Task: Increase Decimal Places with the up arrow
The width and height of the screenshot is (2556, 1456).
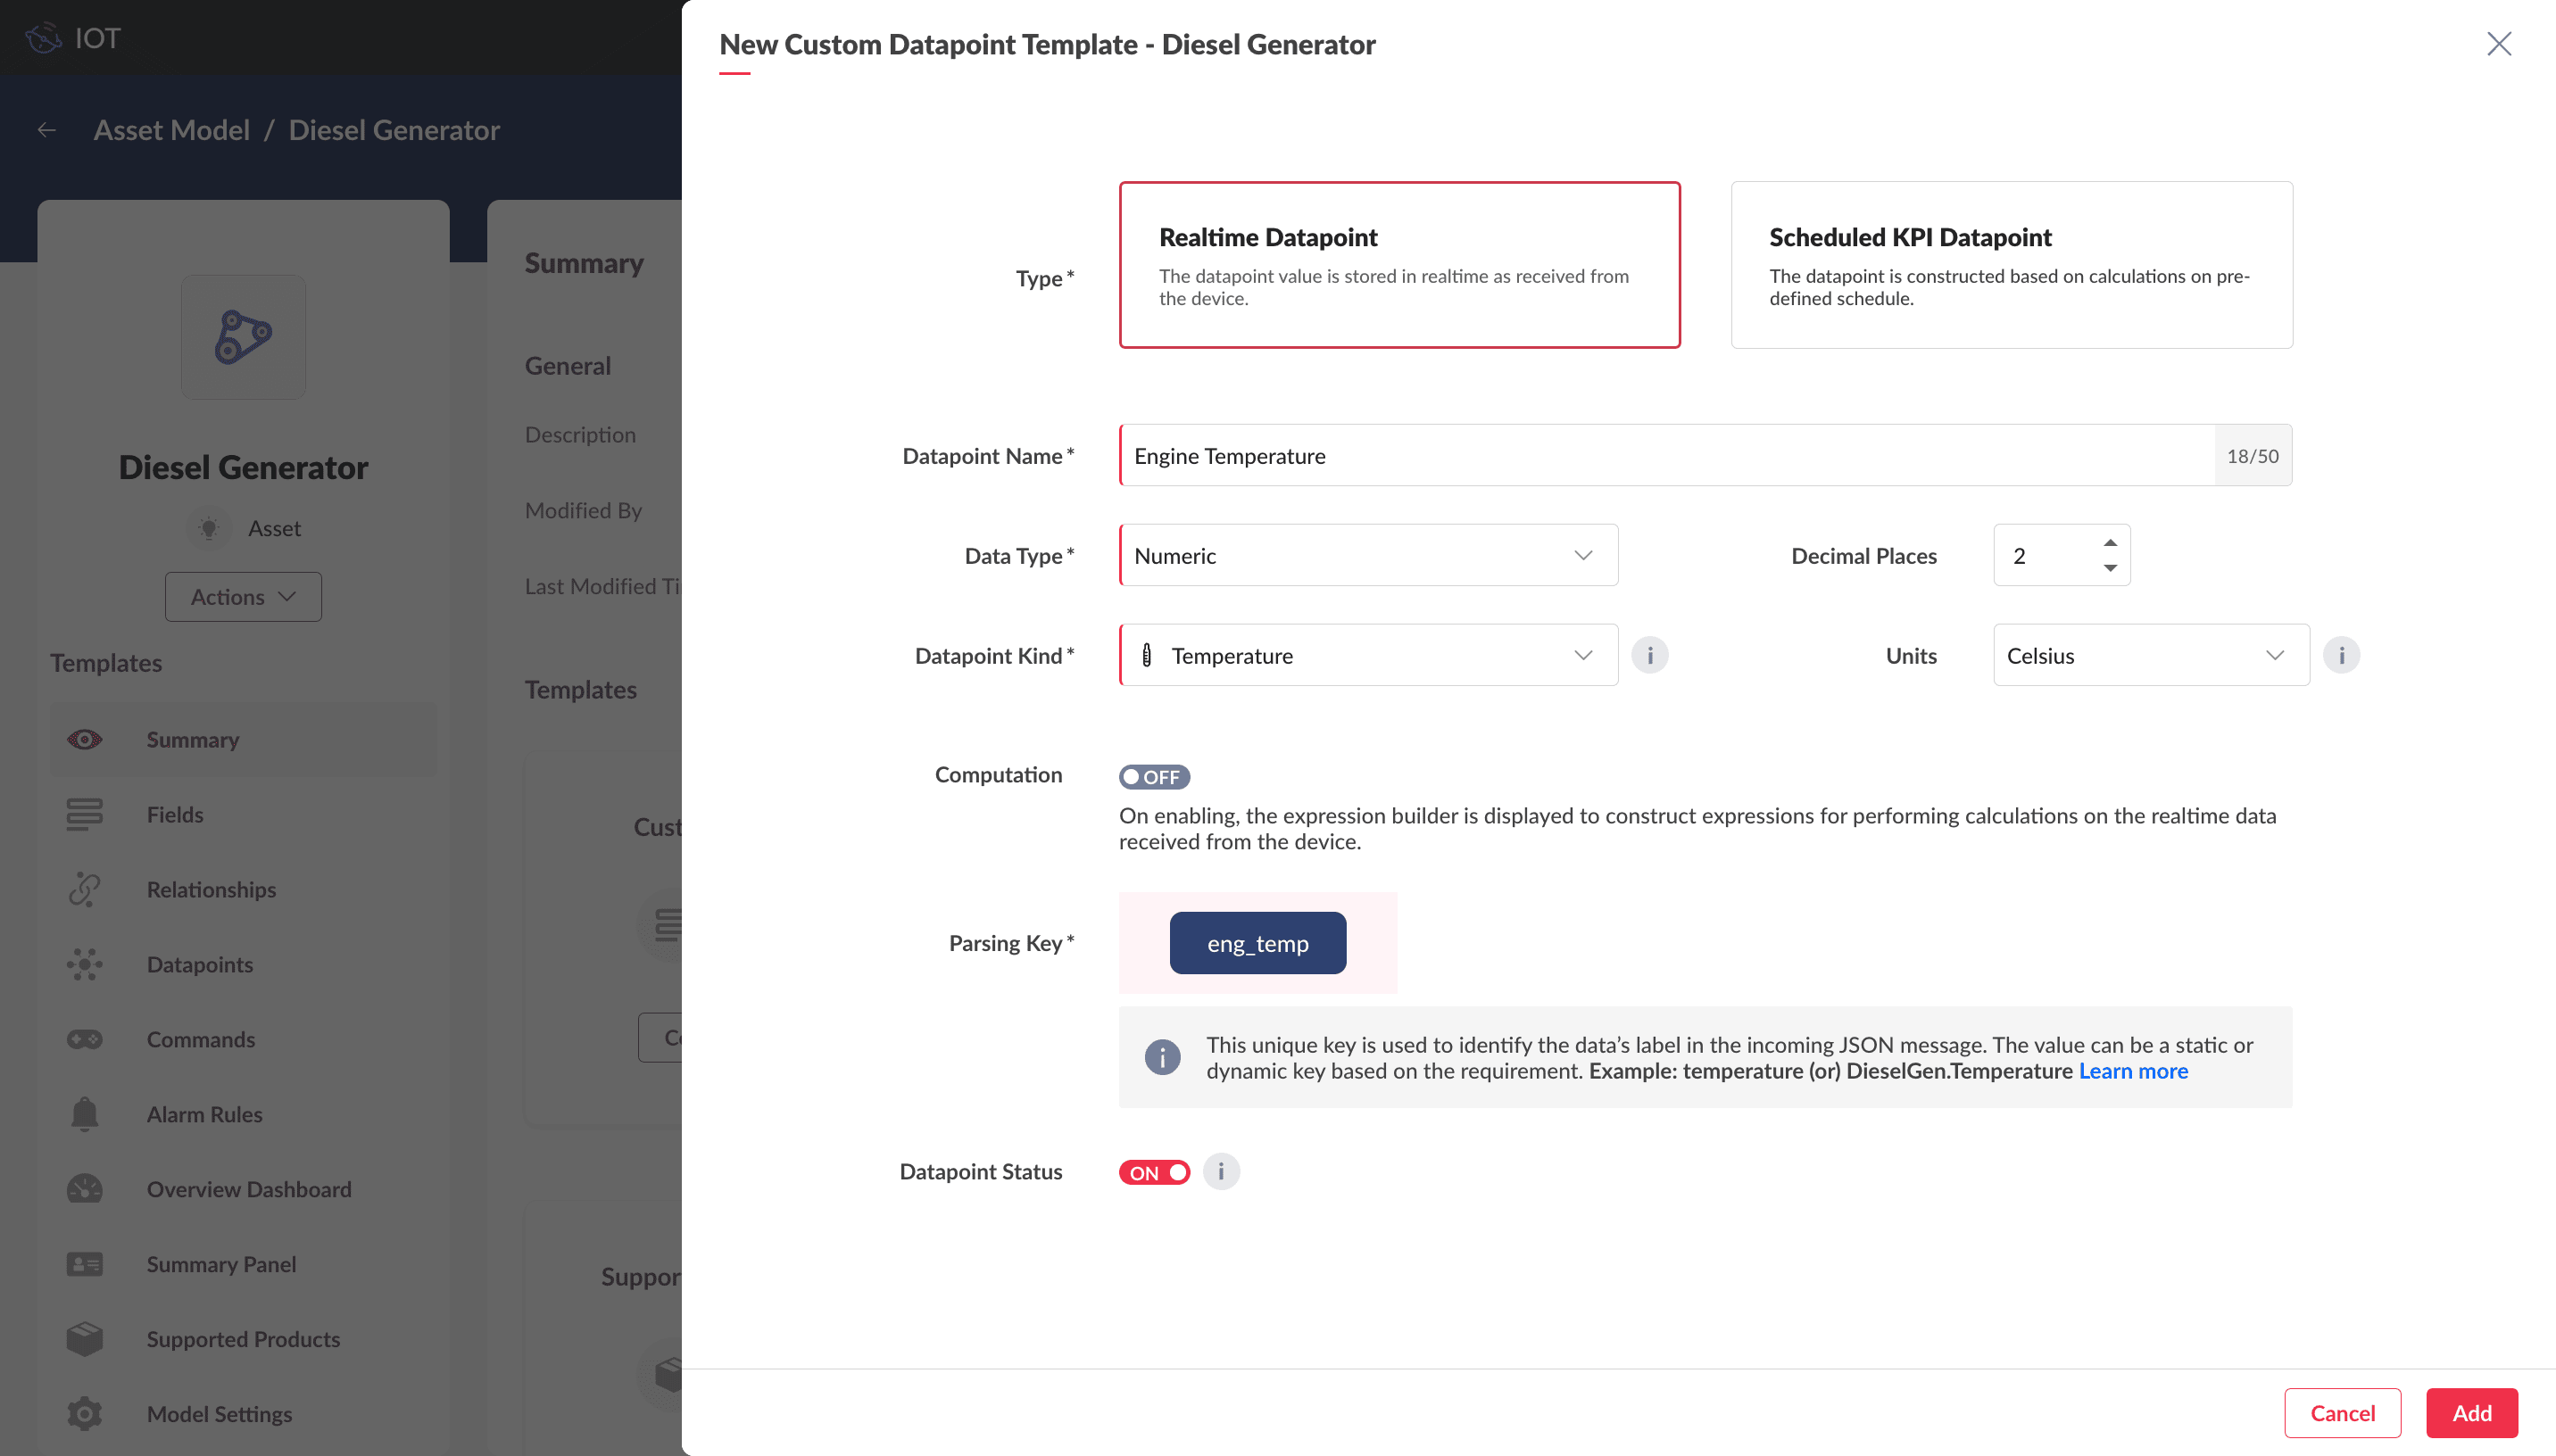Action: [2110, 542]
